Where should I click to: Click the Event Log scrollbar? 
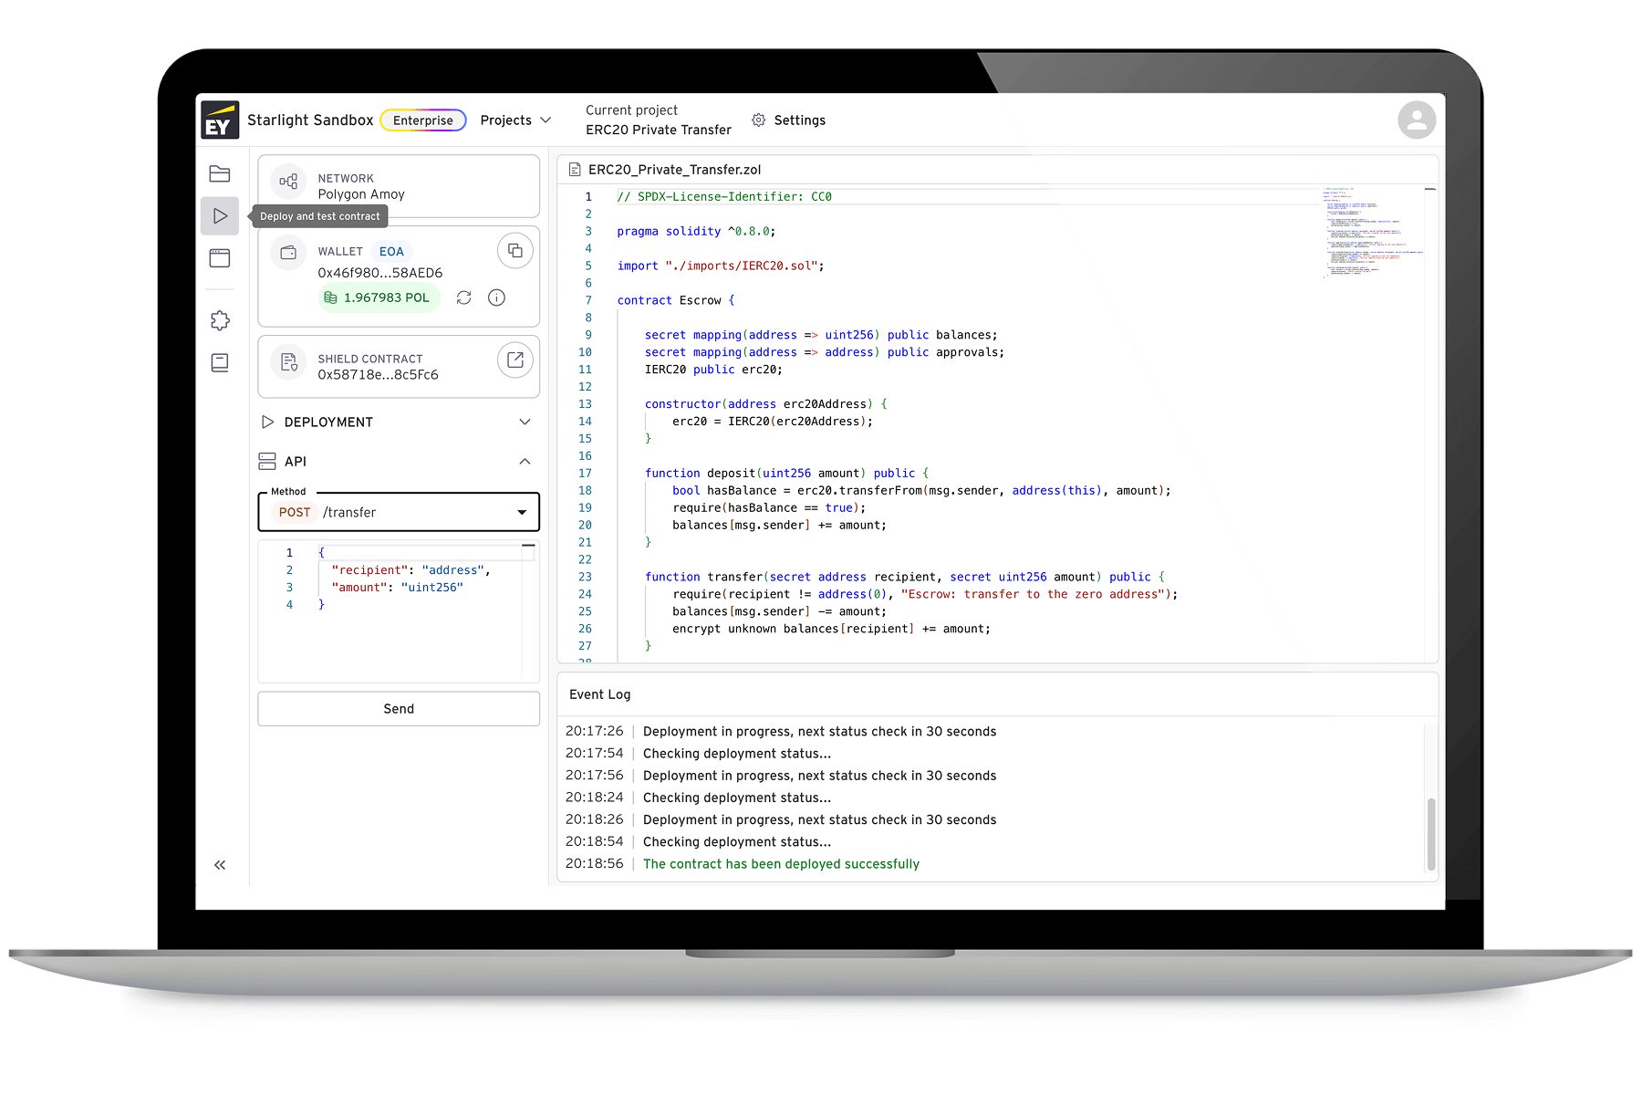coord(1430,833)
